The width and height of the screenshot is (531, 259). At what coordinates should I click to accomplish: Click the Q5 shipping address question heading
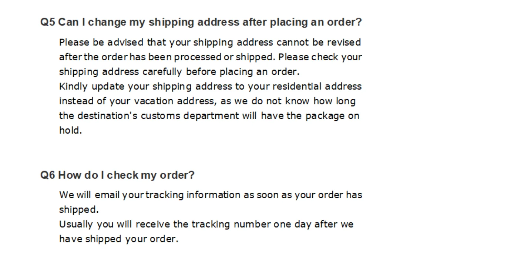pos(201,22)
